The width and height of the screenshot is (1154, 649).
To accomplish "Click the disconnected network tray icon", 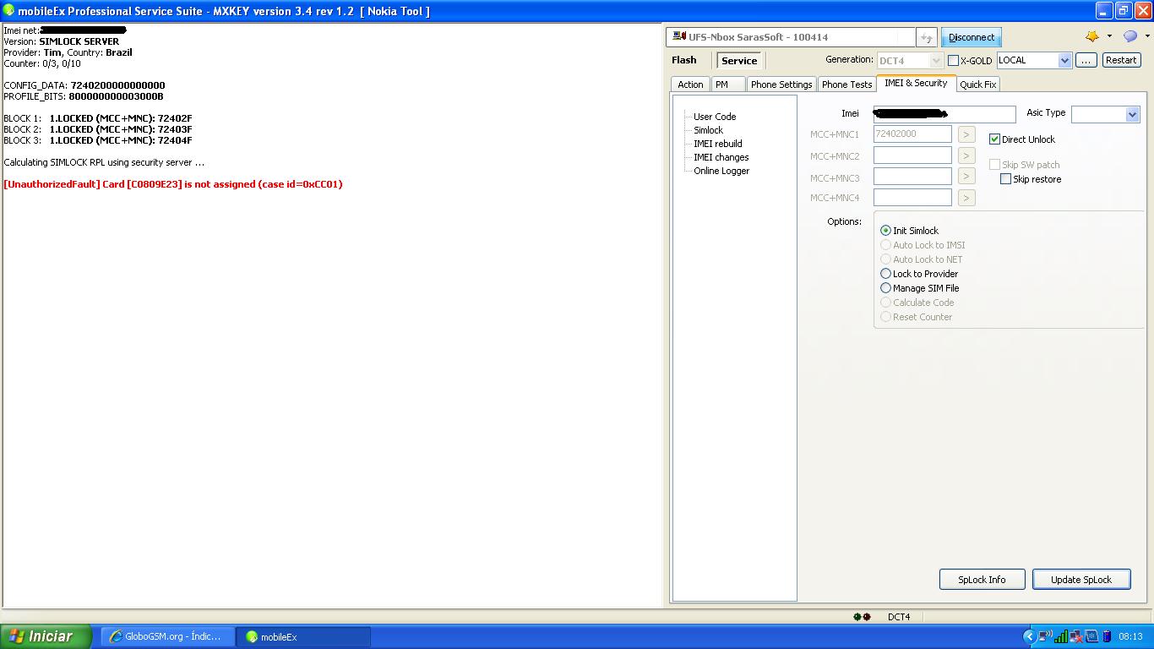I will pyautogui.click(x=1076, y=636).
